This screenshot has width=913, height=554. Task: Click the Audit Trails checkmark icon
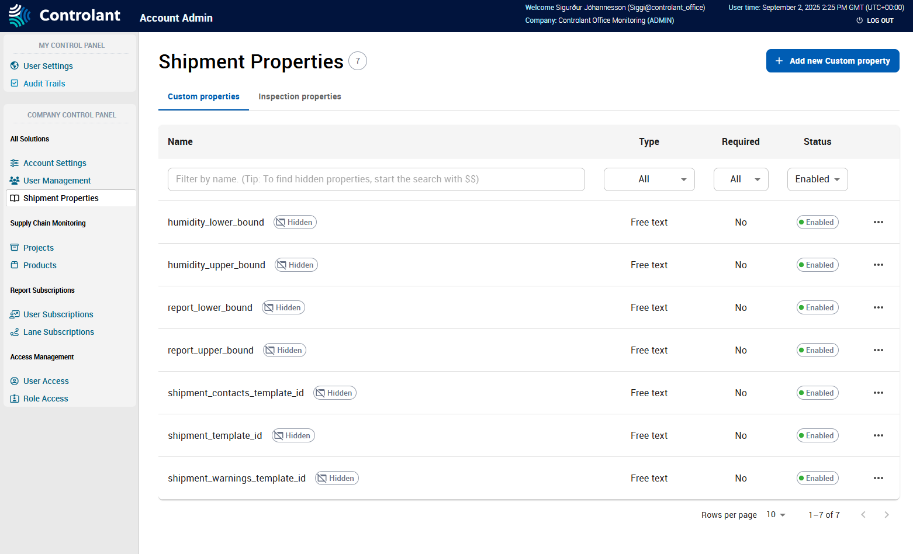click(15, 83)
